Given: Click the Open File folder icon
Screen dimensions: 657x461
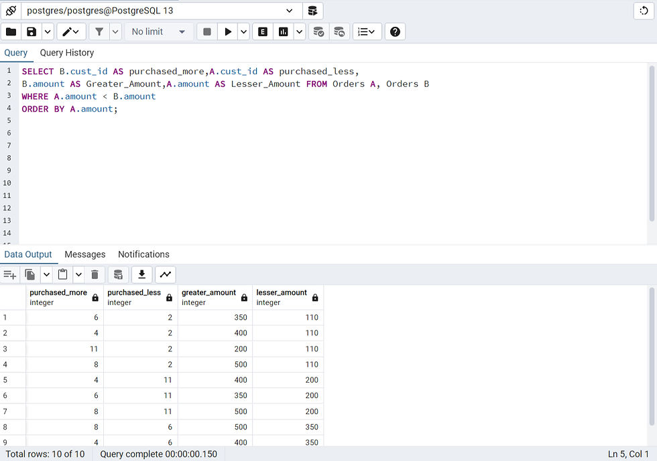Looking at the screenshot, I should (11, 31).
